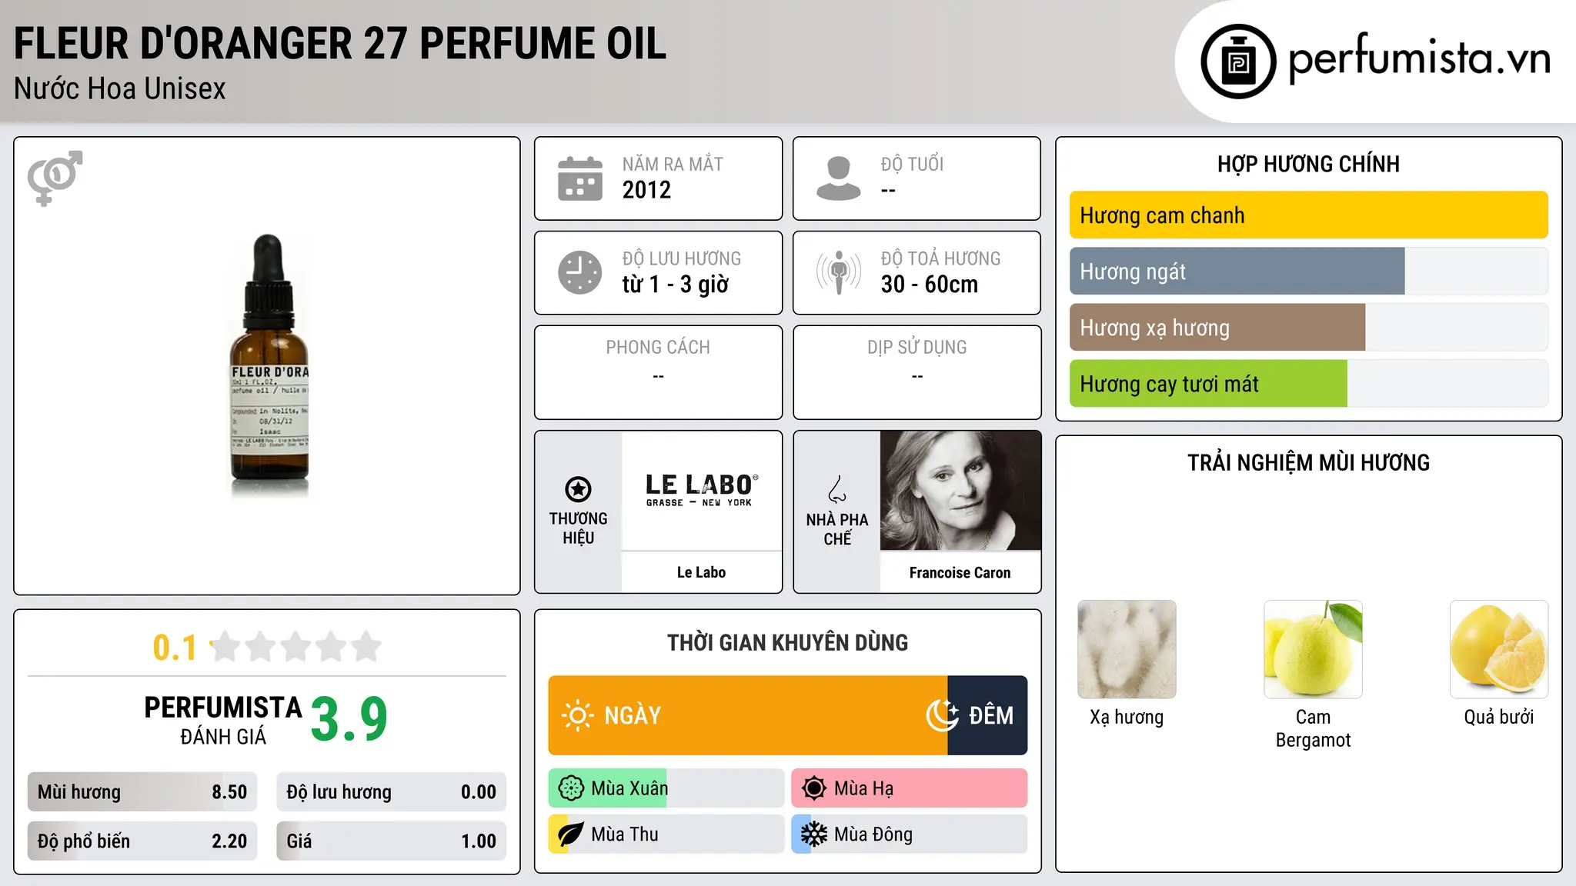1576x886 pixels.
Task: Click the snowflake Mùa Đông icon
Action: (813, 834)
